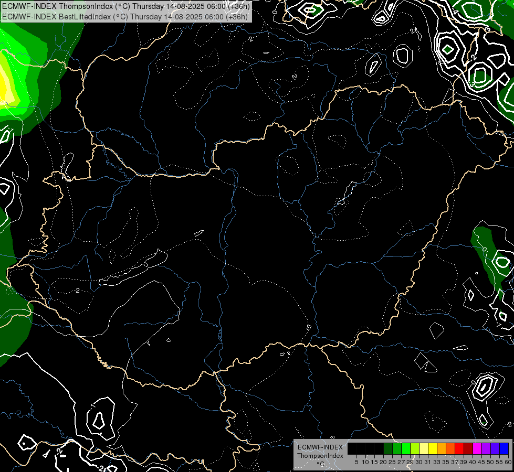Click the legend tick value '31'
514x472 pixels.
pos(428,462)
